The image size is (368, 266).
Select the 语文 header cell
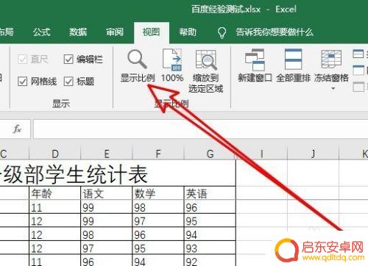[x=107, y=193]
